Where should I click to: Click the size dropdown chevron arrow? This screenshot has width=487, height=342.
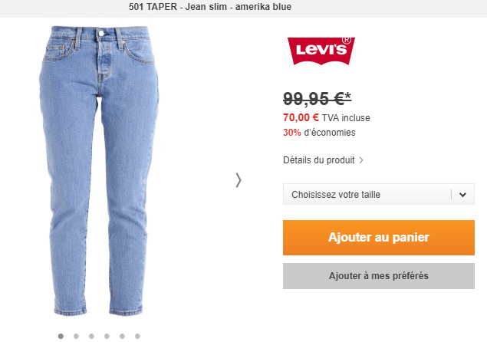point(462,195)
